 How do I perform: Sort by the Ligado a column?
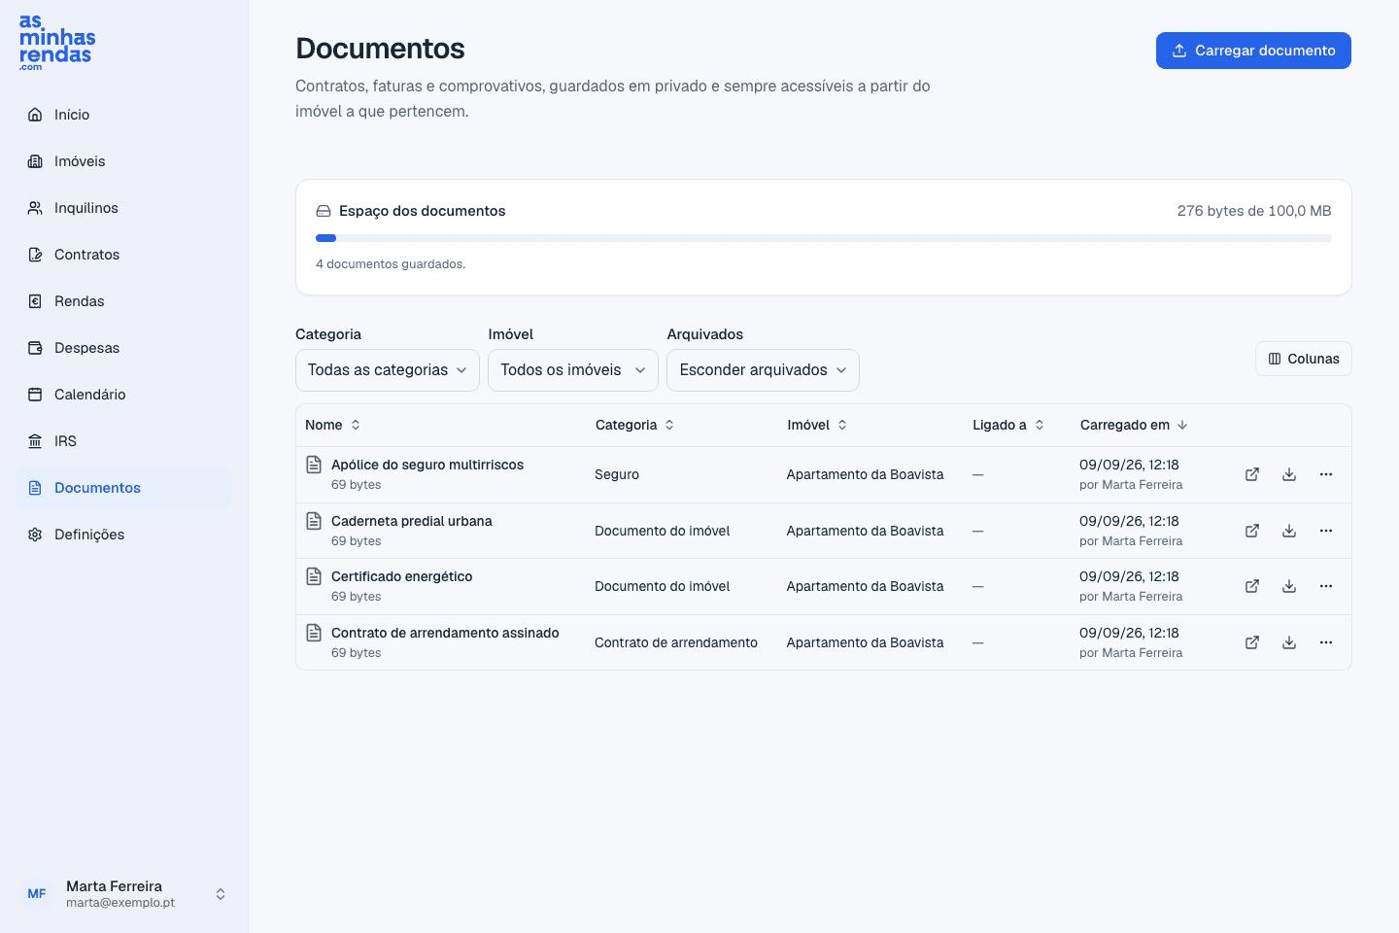click(1008, 425)
